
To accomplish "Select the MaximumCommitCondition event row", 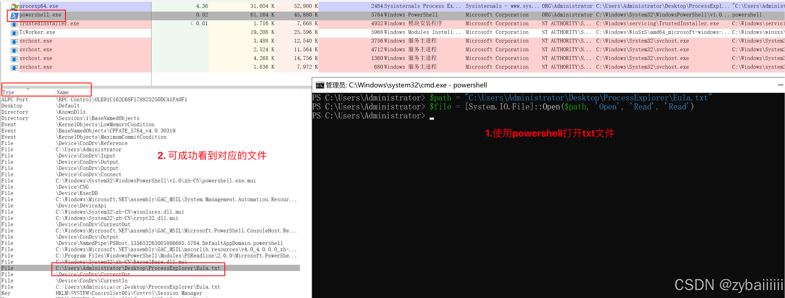I will point(151,137).
